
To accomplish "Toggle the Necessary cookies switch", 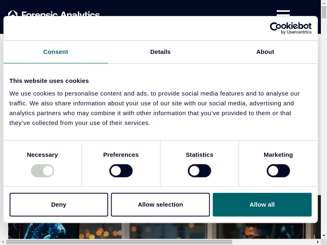I will point(43,171).
